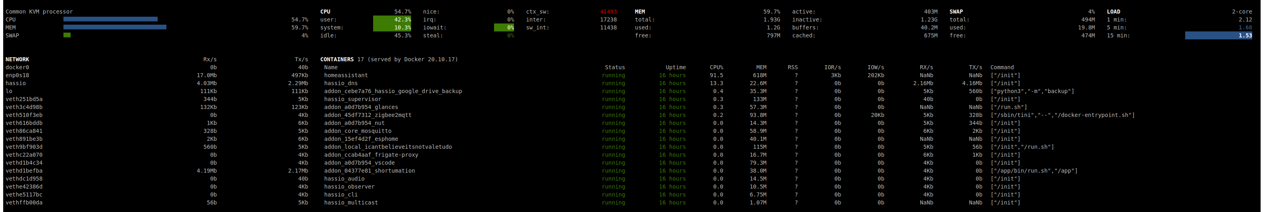
Task: Click 'served by Docker 20.10.17' text
Action: pyautogui.click(x=412, y=60)
